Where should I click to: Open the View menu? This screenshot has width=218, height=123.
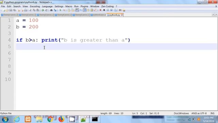[x=25, y=6]
